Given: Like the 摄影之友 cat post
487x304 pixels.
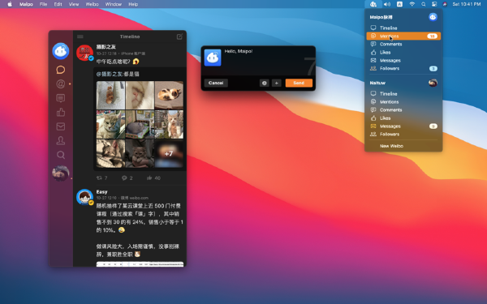Looking at the screenshot, I should click(153, 178).
